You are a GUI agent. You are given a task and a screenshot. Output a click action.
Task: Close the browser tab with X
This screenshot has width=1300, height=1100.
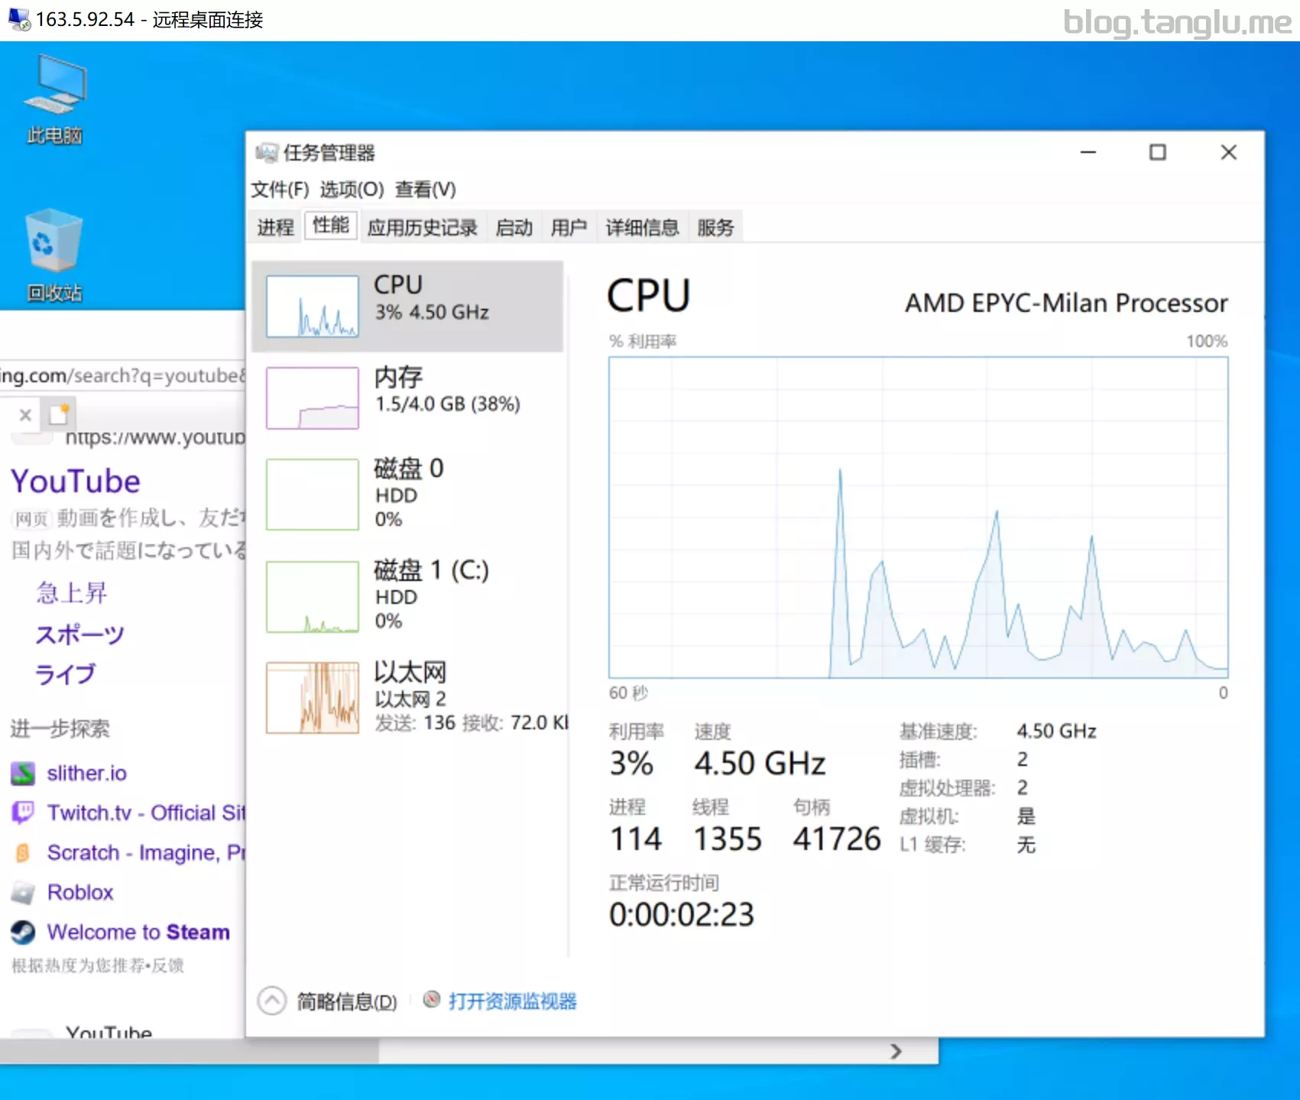25,415
